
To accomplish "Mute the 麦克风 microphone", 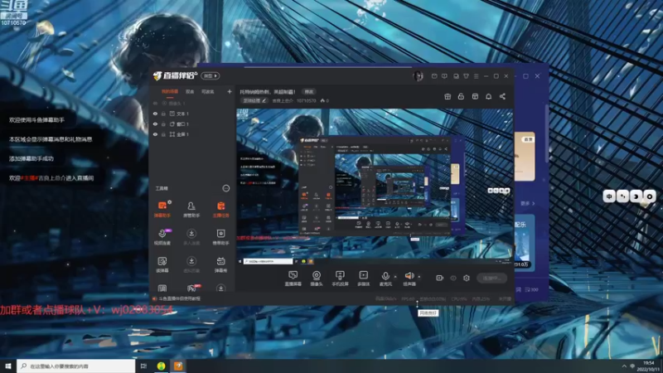I will (x=385, y=275).
